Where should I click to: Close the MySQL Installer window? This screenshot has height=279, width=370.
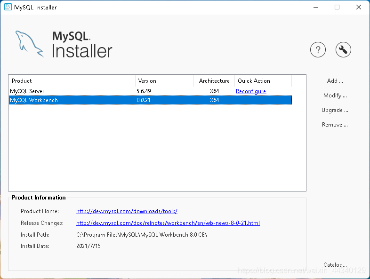tap(358, 7)
